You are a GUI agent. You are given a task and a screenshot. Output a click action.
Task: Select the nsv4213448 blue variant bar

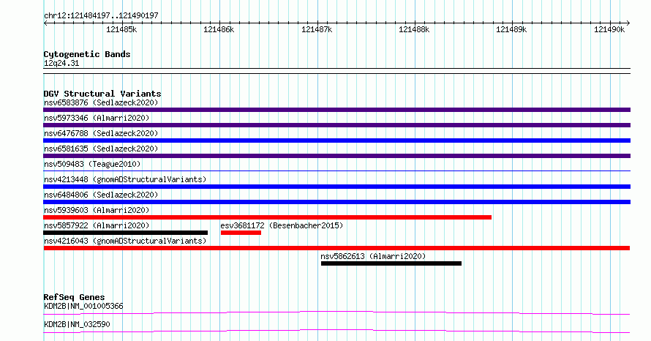tap(336, 187)
